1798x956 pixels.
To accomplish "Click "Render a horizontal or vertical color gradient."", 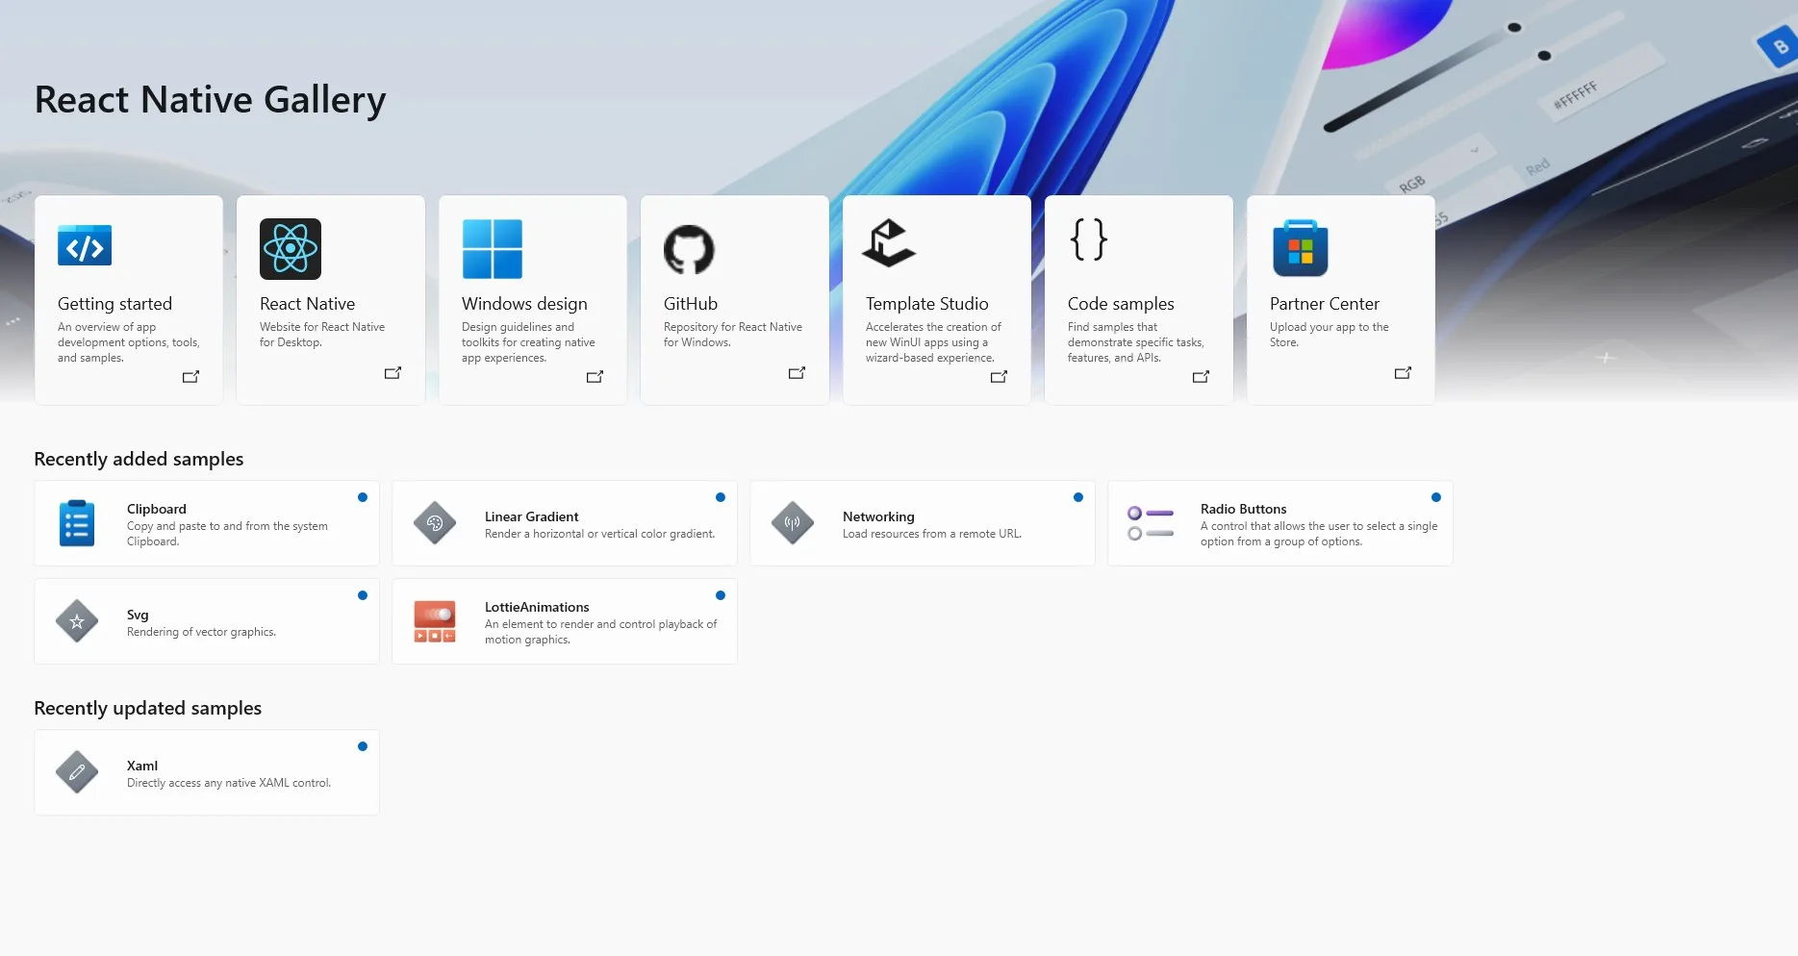I will tap(600, 534).
